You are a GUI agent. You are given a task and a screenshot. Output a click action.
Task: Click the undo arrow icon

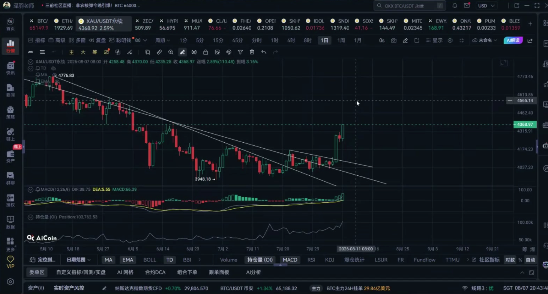tap(264, 52)
